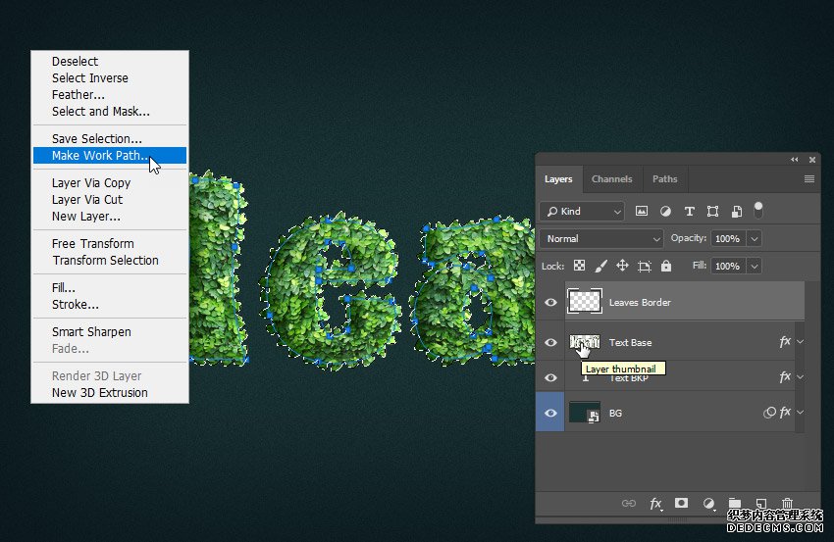Image resolution: width=834 pixels, height=542 pixels.
Task: Choose Make Work Path from context menu
Action: tap(110, 155)
